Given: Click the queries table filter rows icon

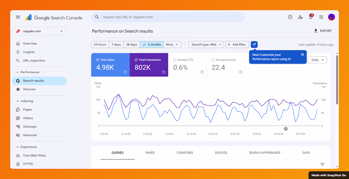Looking at the screenshot, I should point(322,164).
